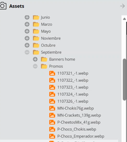The height and width of the screenshot is (142, 127).
Task: Select the Octubre folder label
Action: pos(48,45)
